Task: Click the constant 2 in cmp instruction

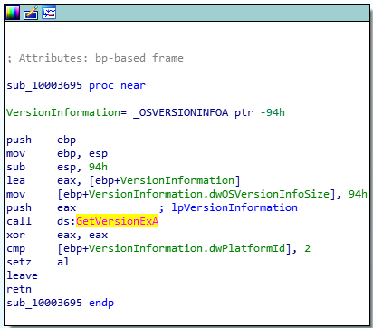Action: (x=307, y=248)
